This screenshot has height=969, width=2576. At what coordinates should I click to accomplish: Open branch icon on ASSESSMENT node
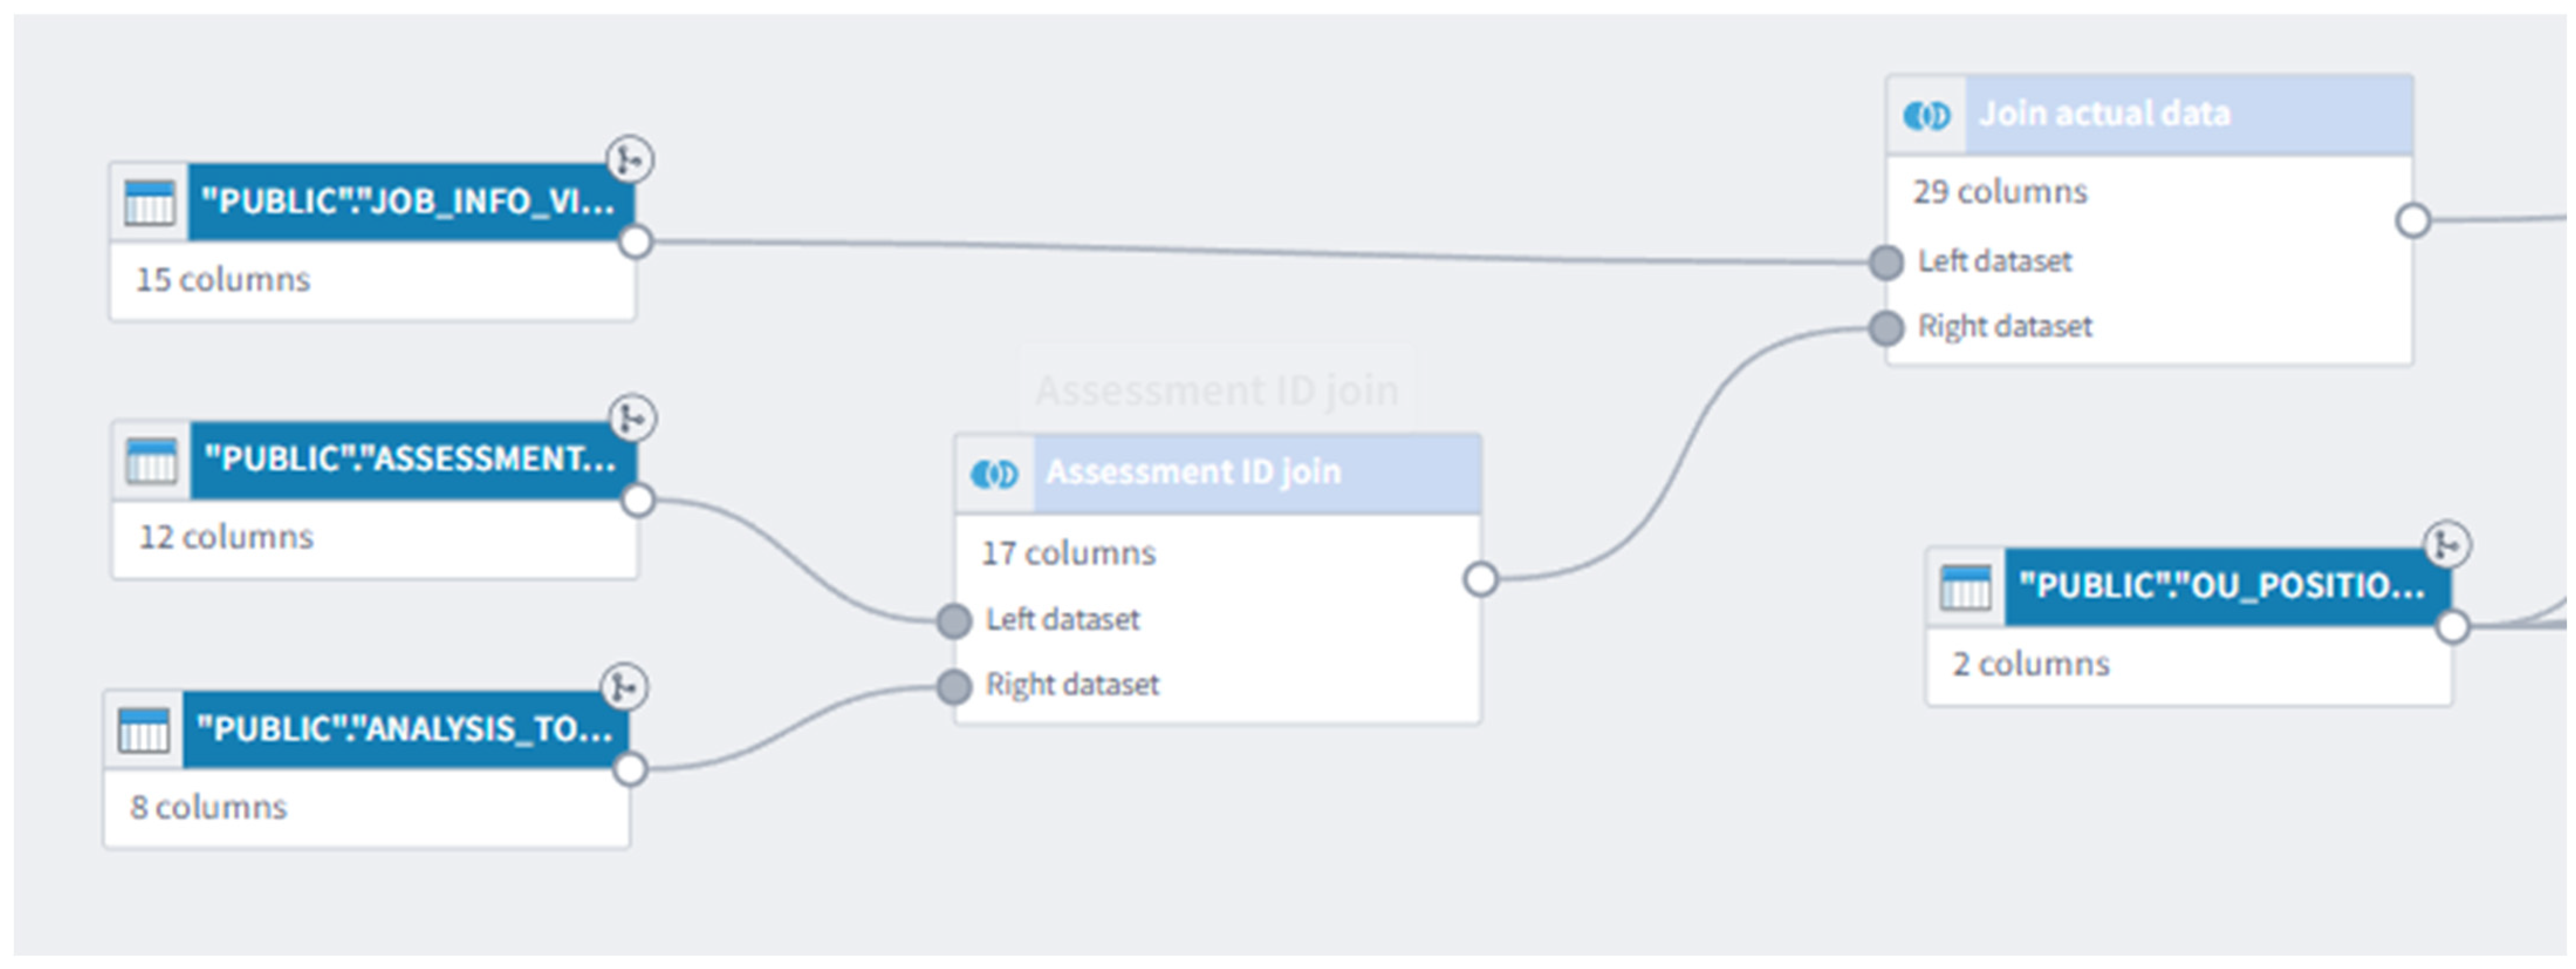tap(633, 418)
